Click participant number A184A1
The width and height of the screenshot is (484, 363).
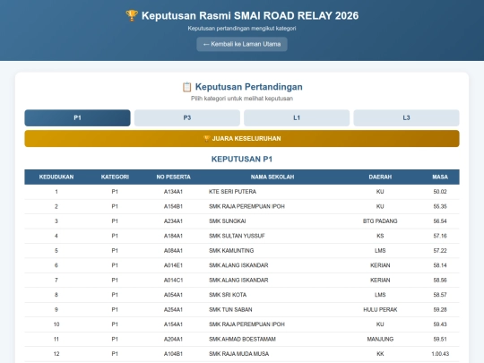coord(173,236)
